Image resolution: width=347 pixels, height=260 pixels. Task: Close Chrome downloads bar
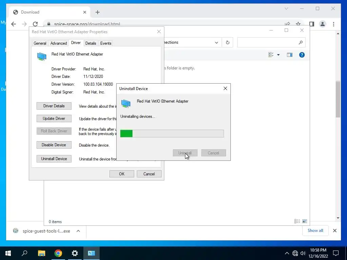tap(335, 231)
